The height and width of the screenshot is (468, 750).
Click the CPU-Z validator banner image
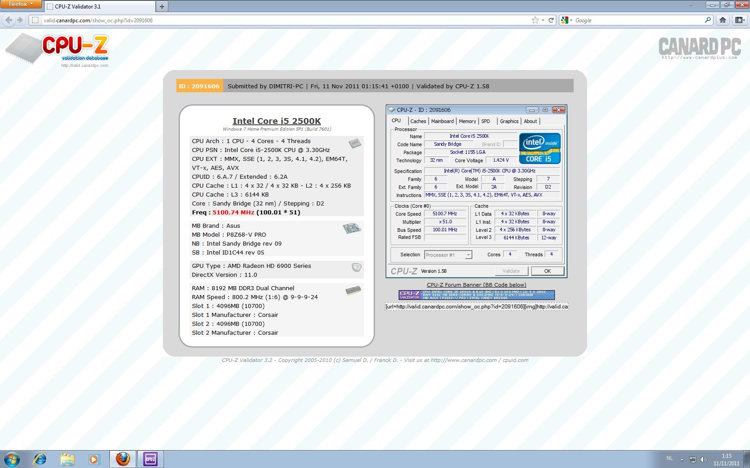pyautogui.click(x=477, y=295)
